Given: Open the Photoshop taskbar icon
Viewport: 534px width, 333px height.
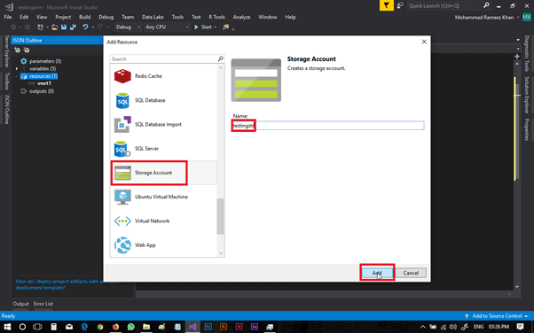Looking at the screenshot, I should pyautogui.click(x=208, y=327).
